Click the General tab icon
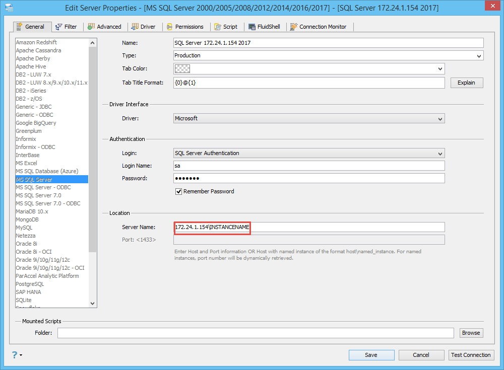504x370 pixels. click(x=19, y=27)
